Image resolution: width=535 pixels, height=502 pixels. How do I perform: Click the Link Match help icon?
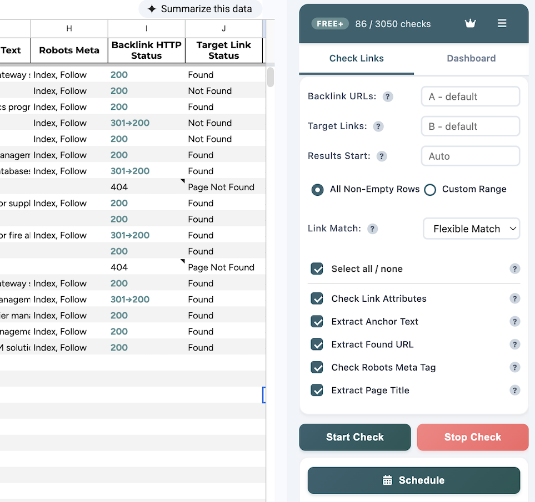click(x=372, y=229)
